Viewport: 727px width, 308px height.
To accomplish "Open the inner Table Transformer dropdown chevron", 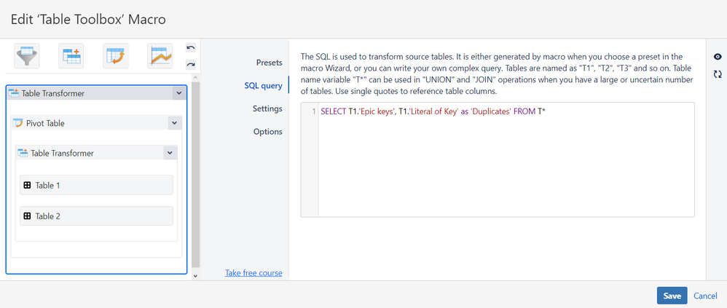I will (169, 153).
